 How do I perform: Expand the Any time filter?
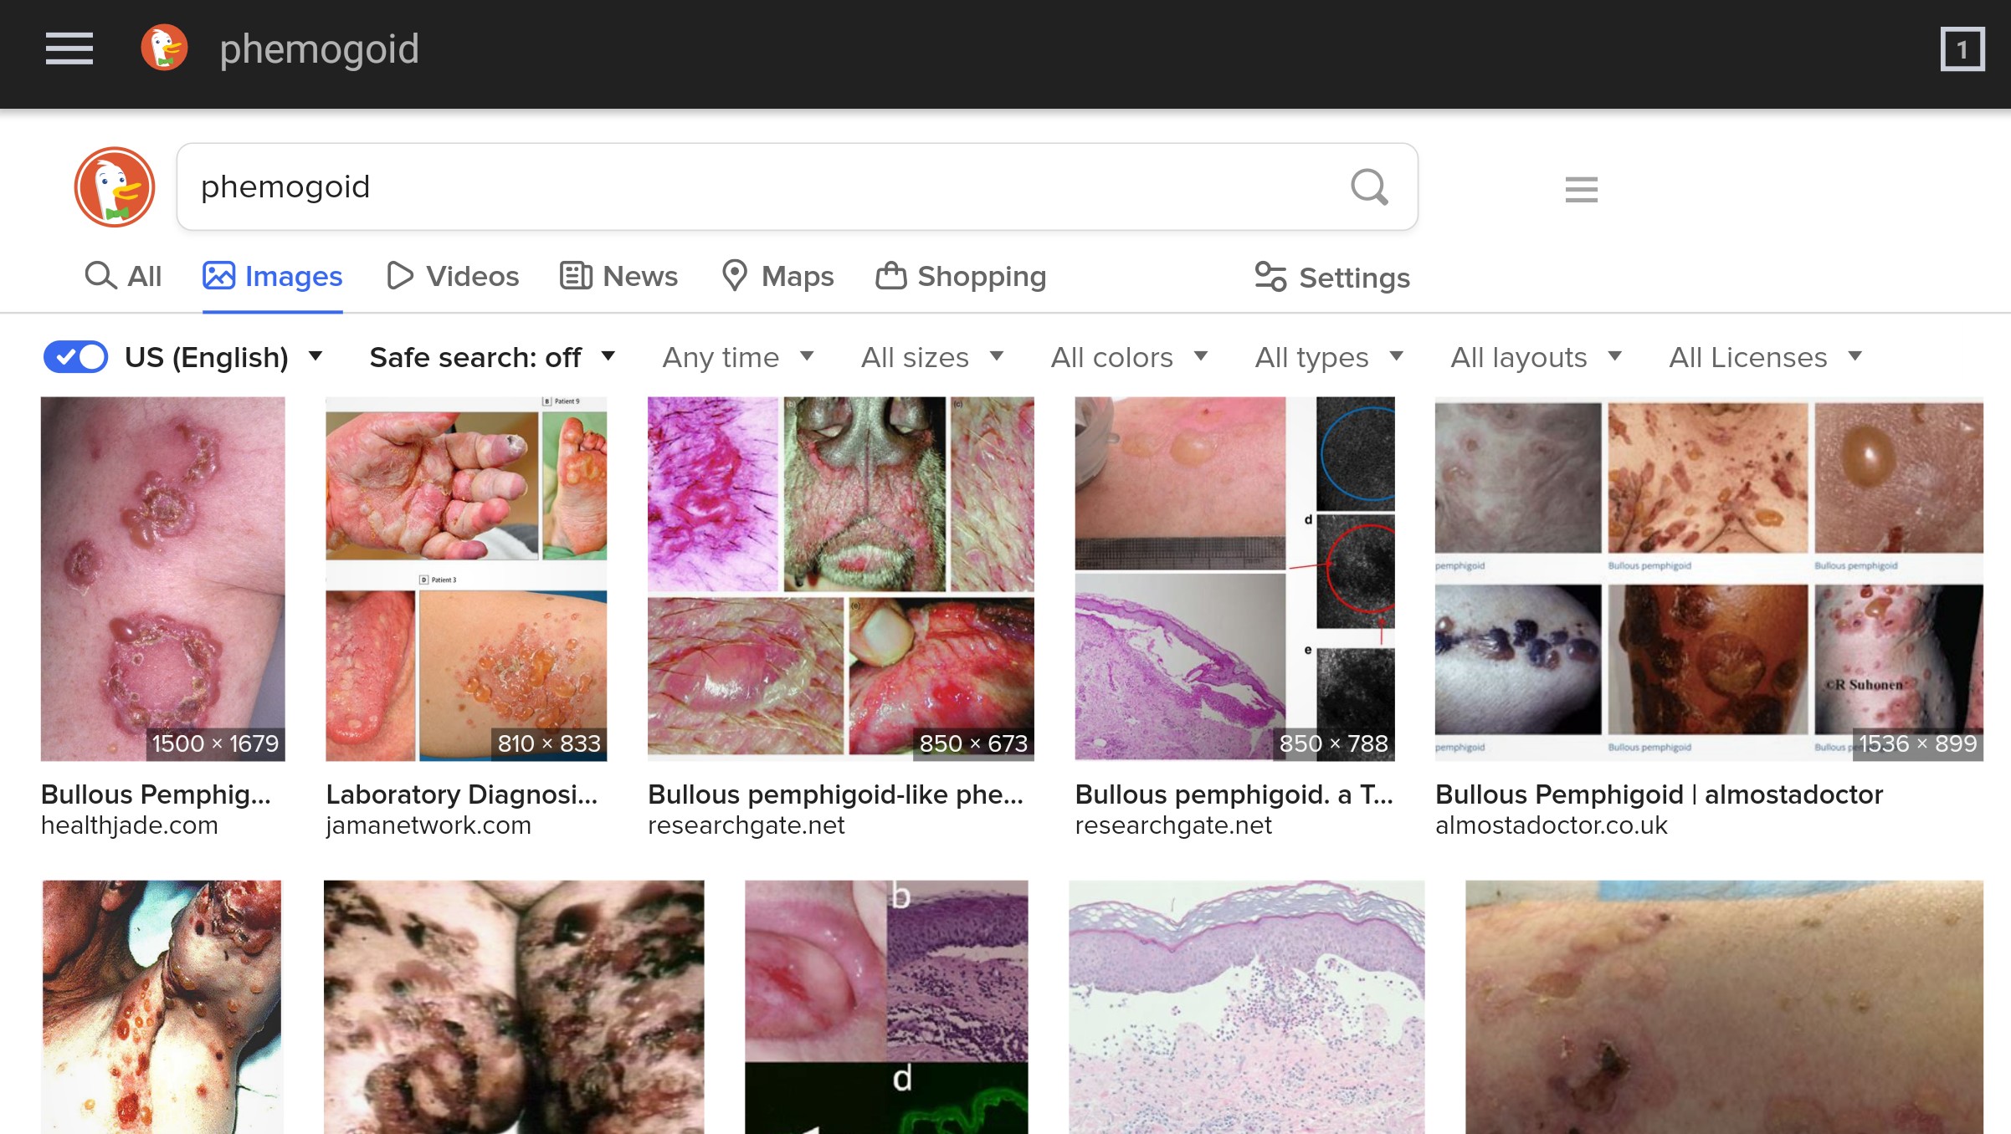coord(738,357)
